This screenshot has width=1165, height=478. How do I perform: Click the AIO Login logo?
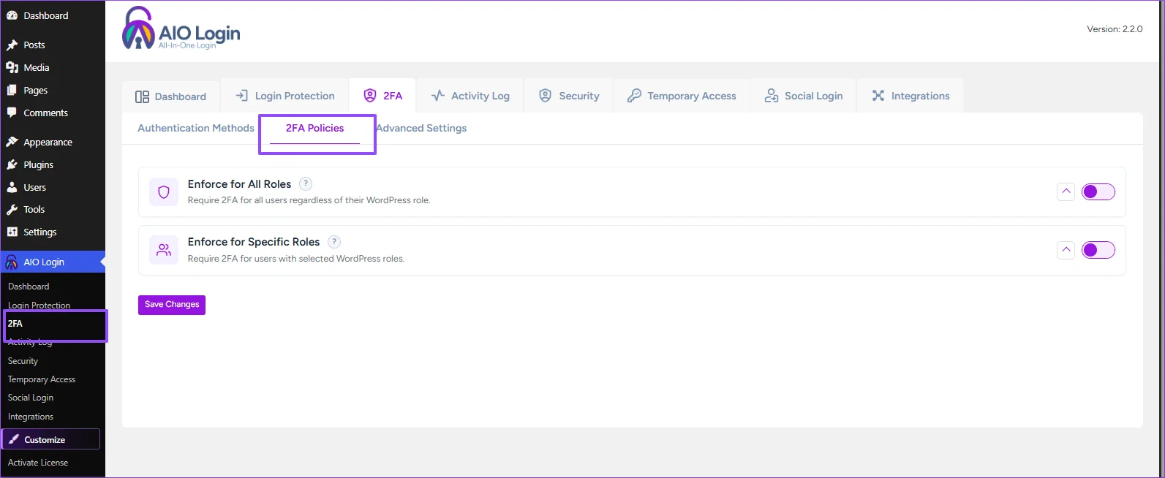tap(181, 29)
